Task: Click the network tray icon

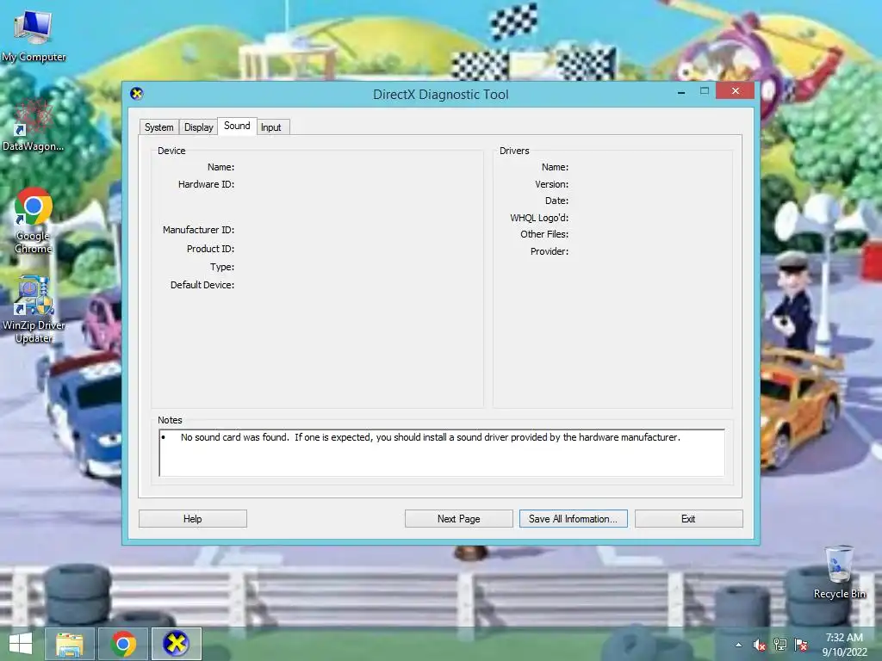Action: (780, 645)
